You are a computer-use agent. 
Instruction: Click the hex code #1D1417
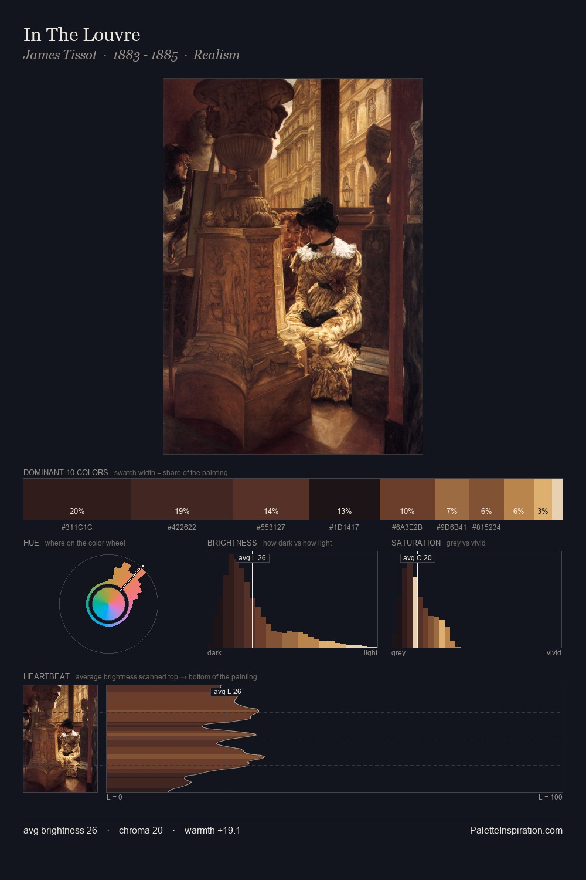tap(344, 527)
